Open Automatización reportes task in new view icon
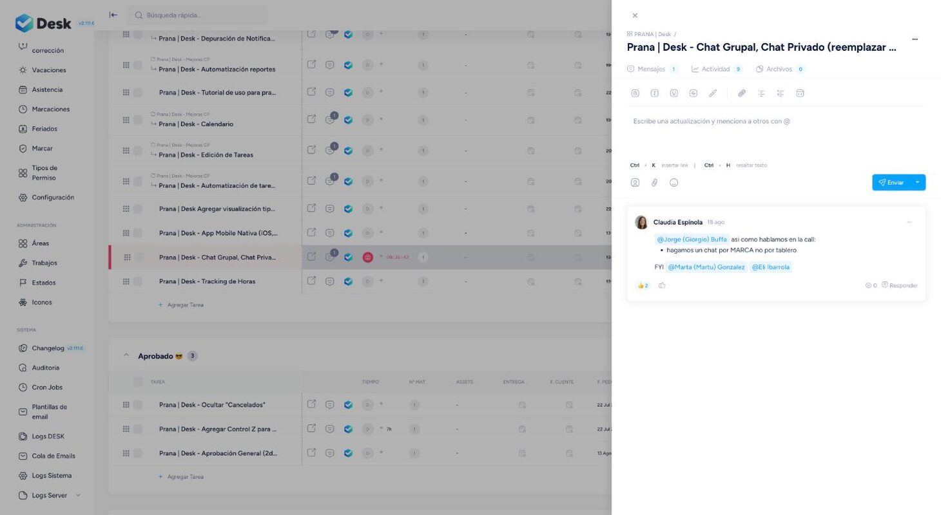This screenshot has width=941, height=515. click(x=311, y=64)
